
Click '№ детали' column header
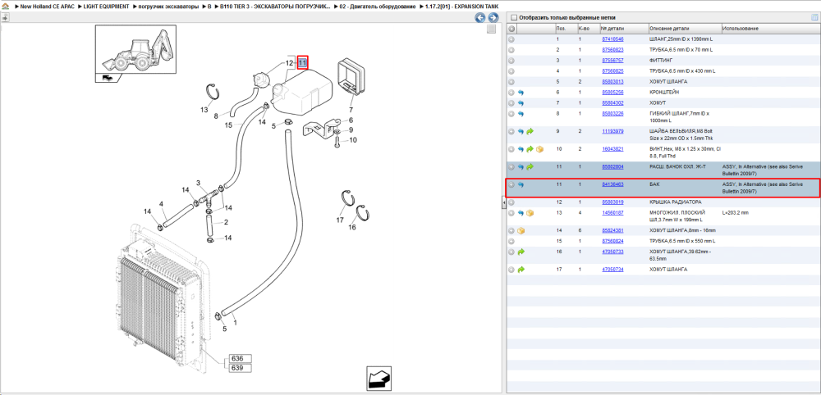point(612,28)
